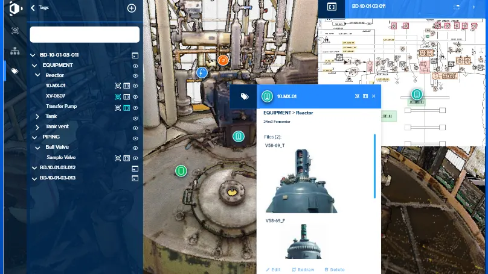Screen dimensions: 488x274
Task: Focus 3D view from 10-MX-01 popup header
Action: point(357,96)
